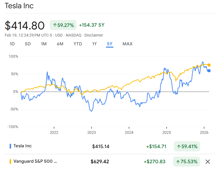This screenshot has width=218, height=169.
Task: Open the Disclaimer link
Action: (94, 35)
